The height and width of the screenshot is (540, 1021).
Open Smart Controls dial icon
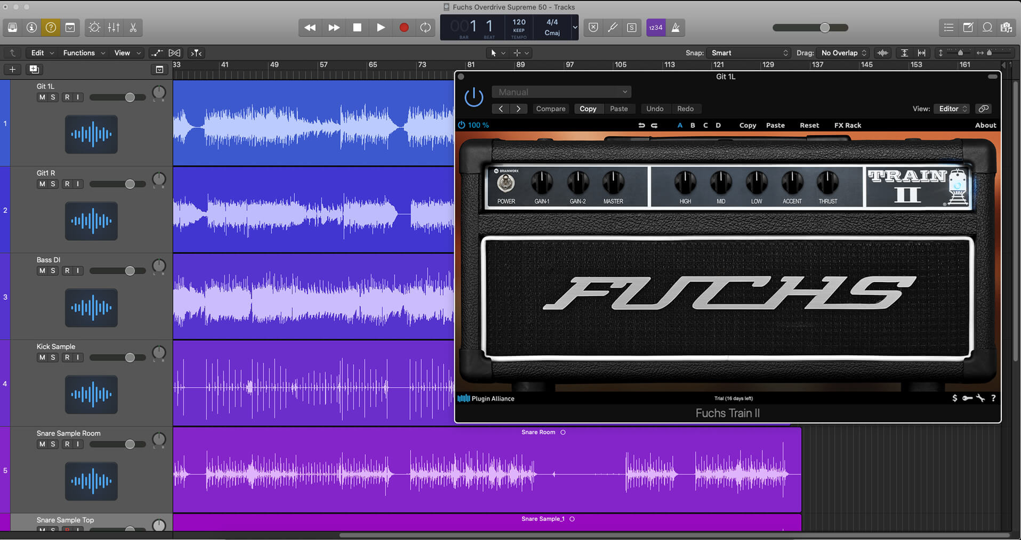[94, 28]
